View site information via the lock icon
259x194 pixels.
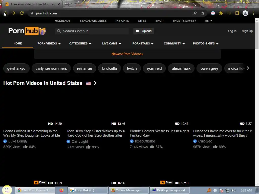pyautogui.click(x=32, y=13)
